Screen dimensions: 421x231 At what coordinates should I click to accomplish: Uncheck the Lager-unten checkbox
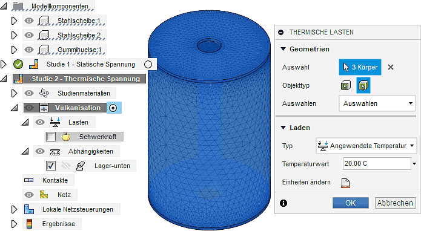point(51,166)
